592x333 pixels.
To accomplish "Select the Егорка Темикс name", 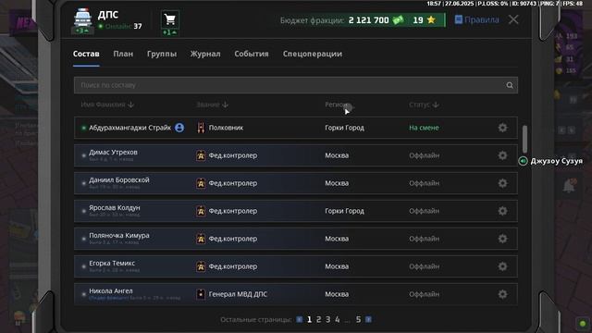I will [112, 263].
